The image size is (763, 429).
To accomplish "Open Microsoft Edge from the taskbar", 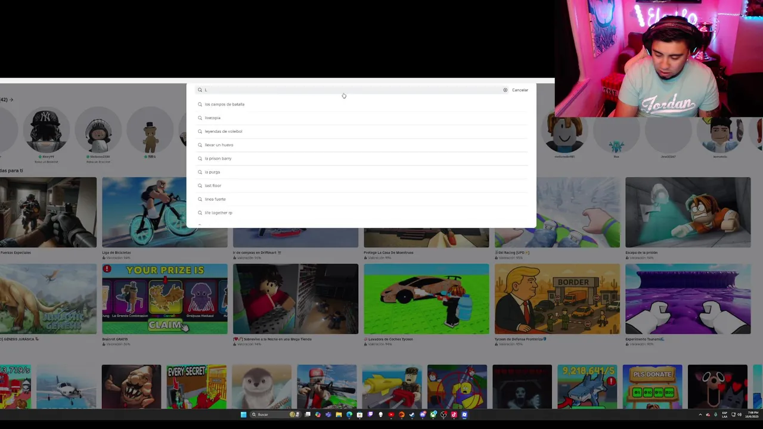I will pyautogui.click(x=349, y=415).
